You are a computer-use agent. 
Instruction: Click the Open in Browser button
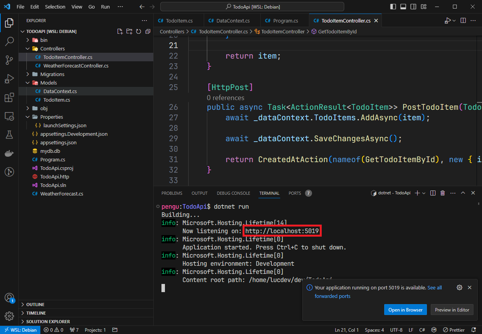[x=405, y=310]
